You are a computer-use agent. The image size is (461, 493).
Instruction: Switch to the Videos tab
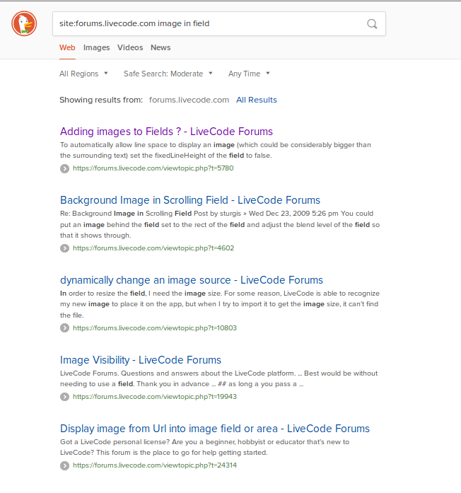pos(130,47)
